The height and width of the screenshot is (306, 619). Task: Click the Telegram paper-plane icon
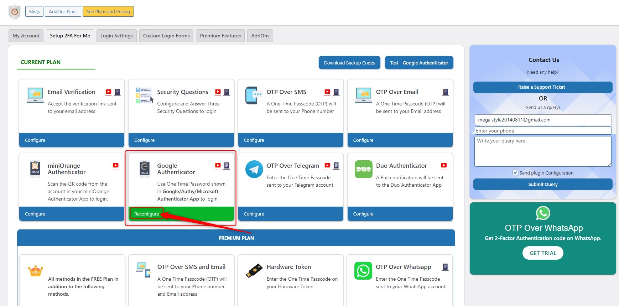[254, 169]
